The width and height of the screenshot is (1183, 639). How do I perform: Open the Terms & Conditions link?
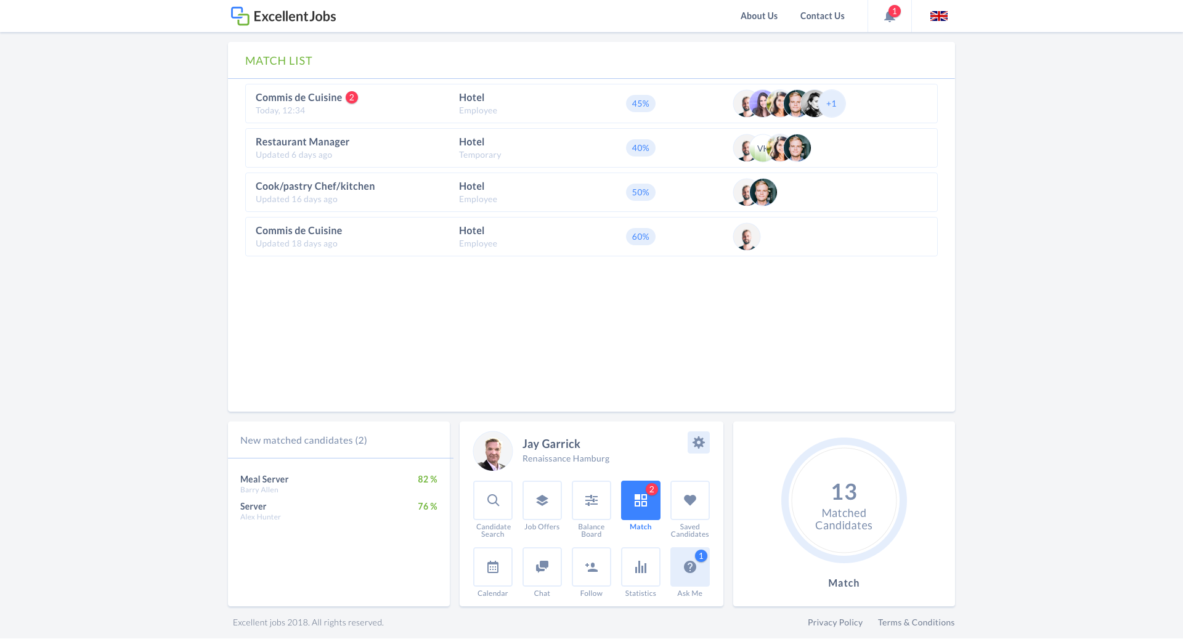916,622
